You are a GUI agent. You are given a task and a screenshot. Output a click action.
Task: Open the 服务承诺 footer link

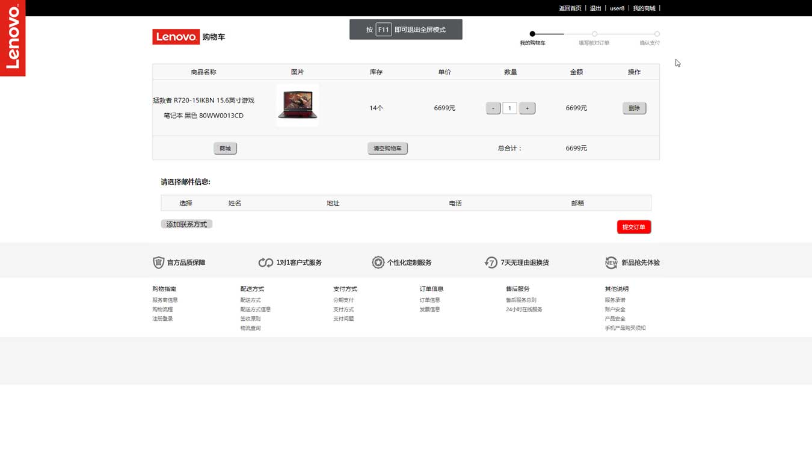point(615,300)
